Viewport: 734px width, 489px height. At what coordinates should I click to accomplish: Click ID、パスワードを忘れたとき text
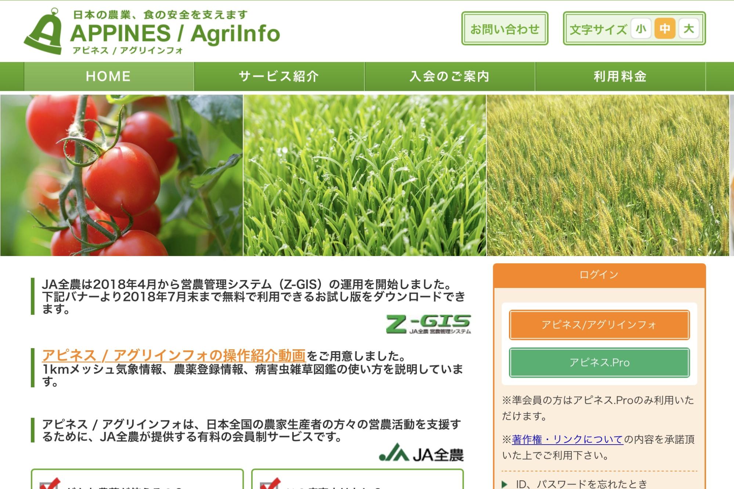tap(582, 484)
